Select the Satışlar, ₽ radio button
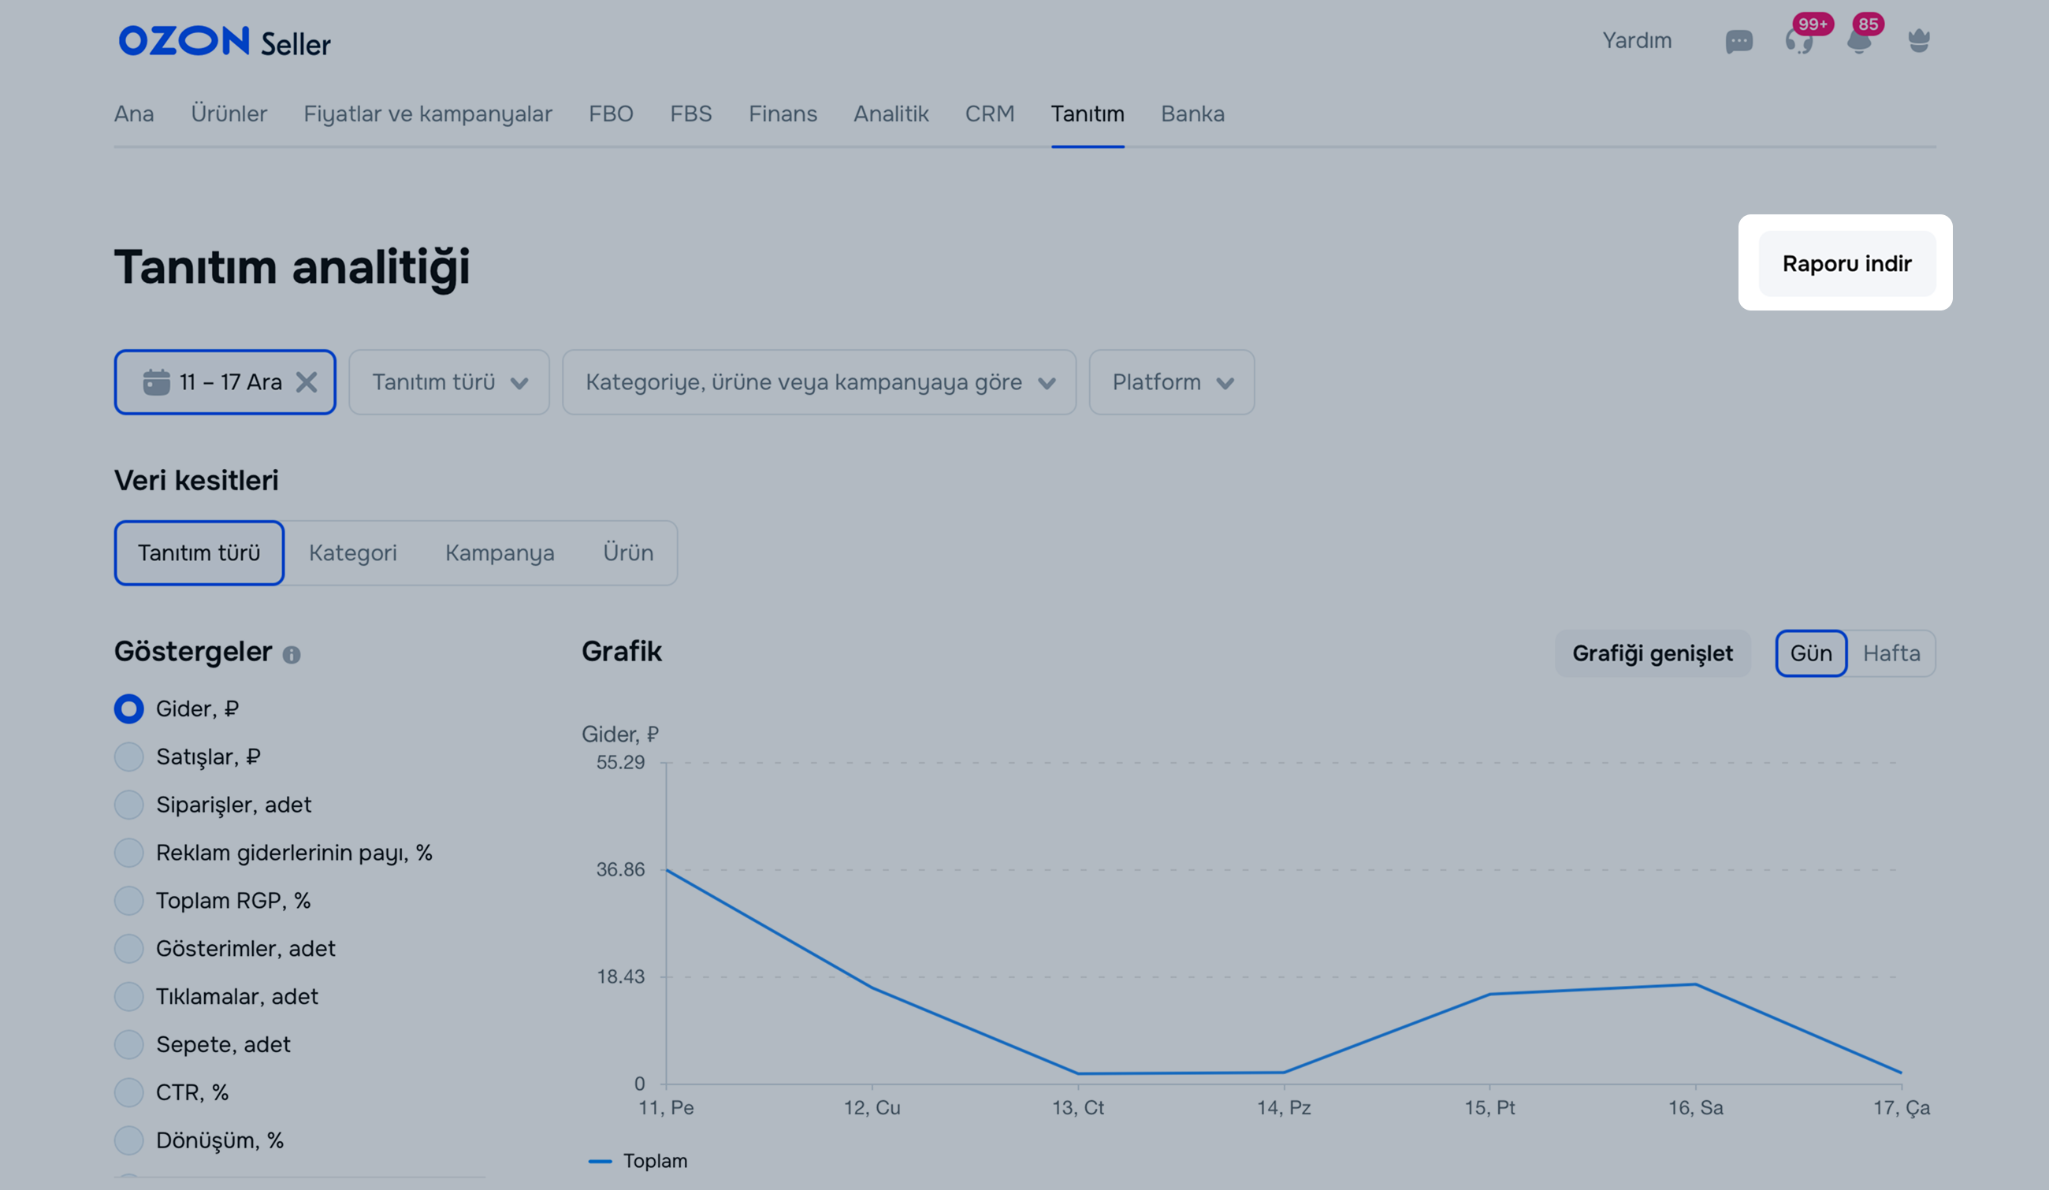Viewport: 2049px width, 1190px height. tap(128, 757)
